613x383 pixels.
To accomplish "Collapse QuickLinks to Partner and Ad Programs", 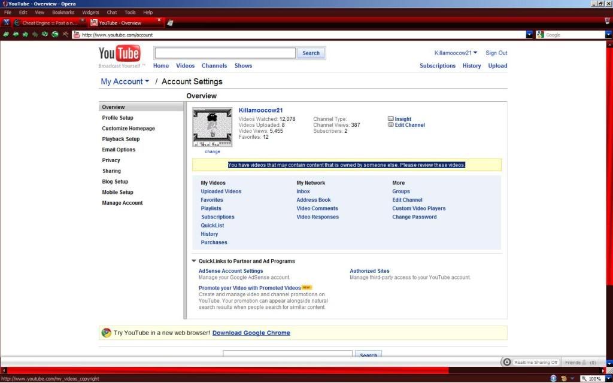I will pyautogui.click(x=194, y=261).
